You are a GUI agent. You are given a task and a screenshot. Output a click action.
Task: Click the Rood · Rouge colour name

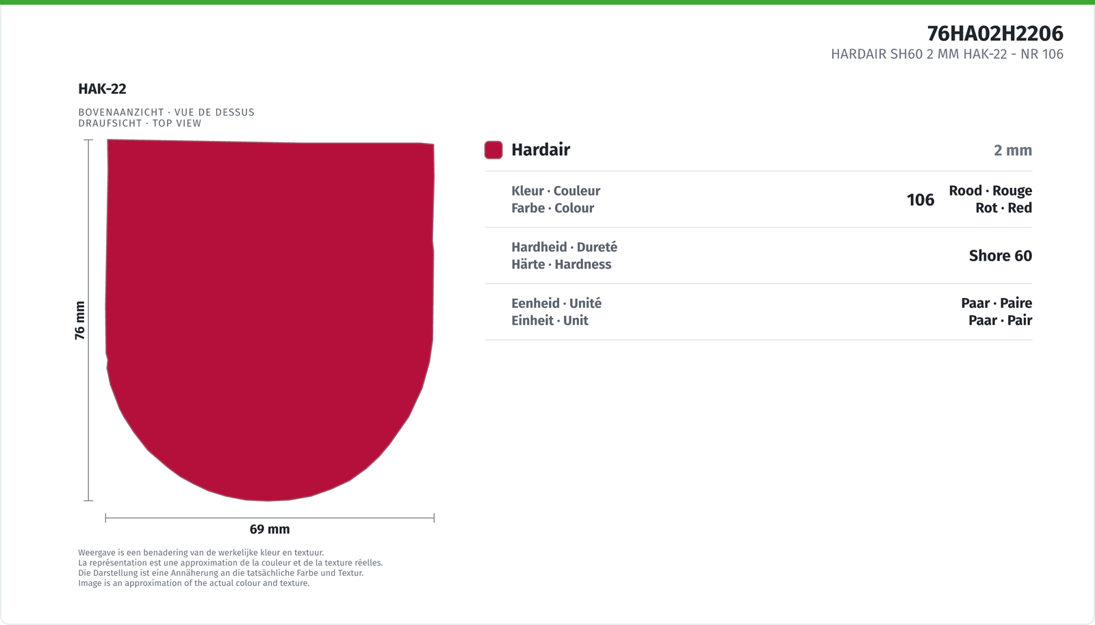click(x=990, y=191)
